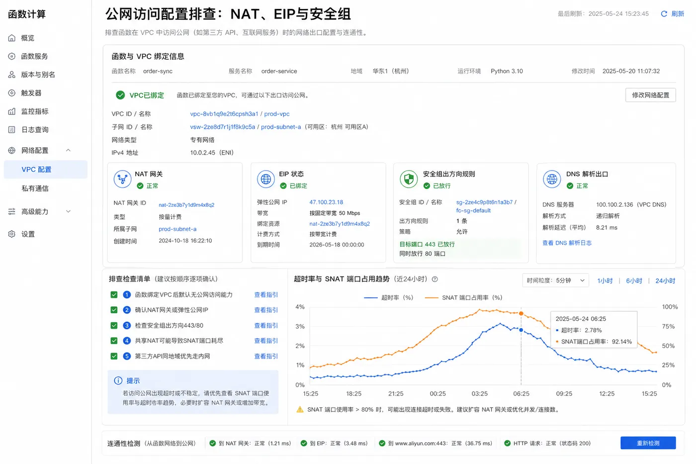Click the DNS 正常 status icon
The image size is (696, 464).
570,186
